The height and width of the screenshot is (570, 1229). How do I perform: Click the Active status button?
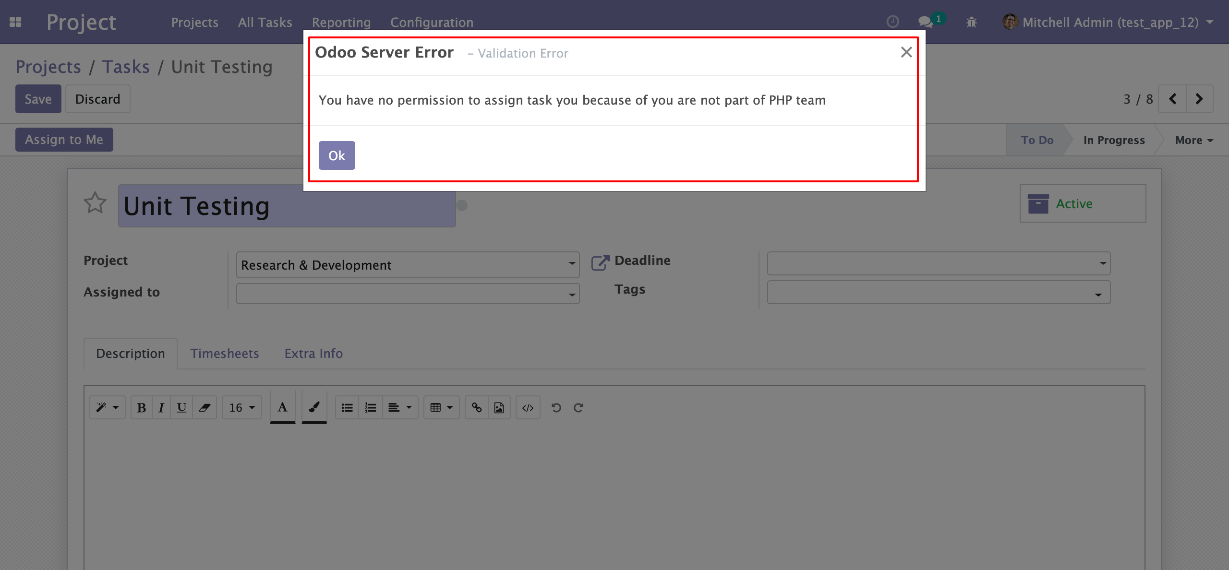[1083, 203]
